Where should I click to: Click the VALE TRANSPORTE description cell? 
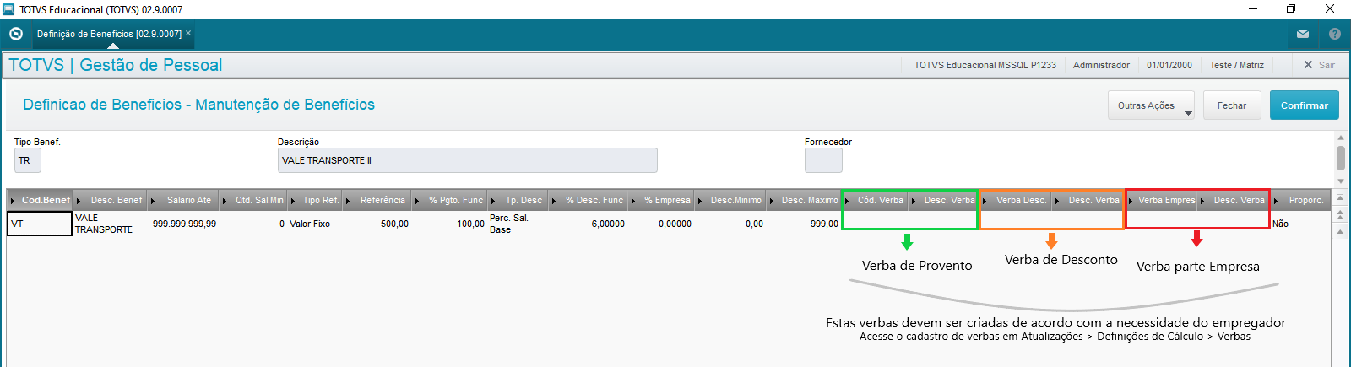111,224
